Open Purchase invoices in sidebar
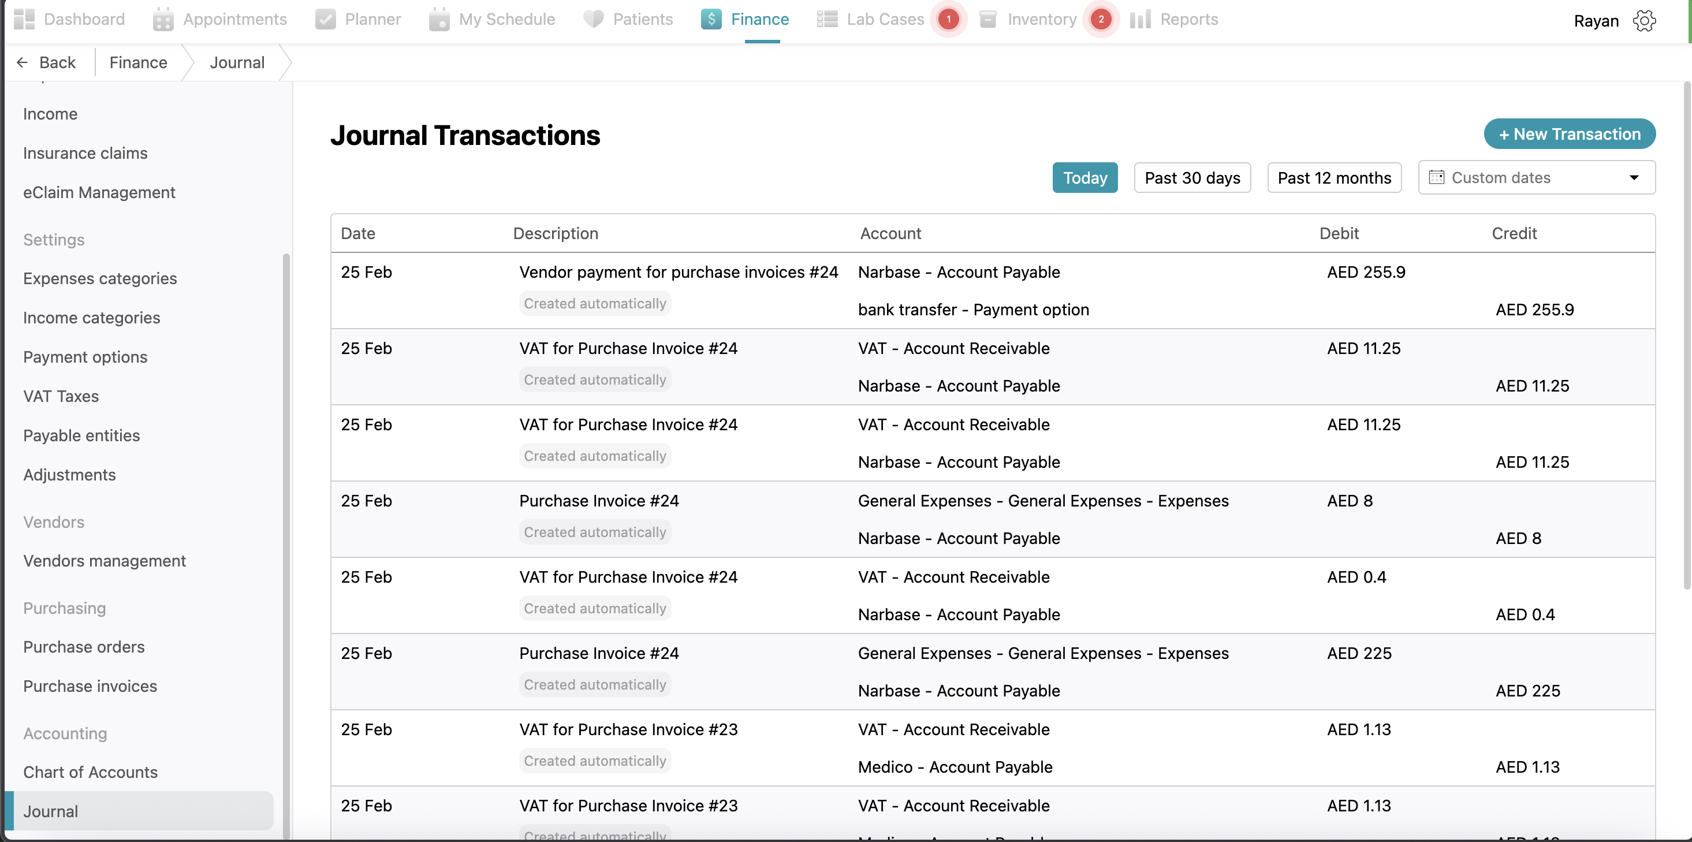The height and width of the screenshot is (842, 1692). pyautogui.click(x=90, y=686)
